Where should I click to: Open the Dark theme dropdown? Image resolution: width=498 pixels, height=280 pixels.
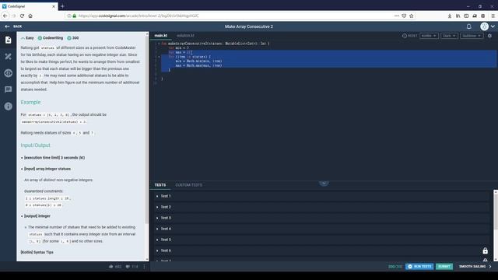click(x=449, y=36)
